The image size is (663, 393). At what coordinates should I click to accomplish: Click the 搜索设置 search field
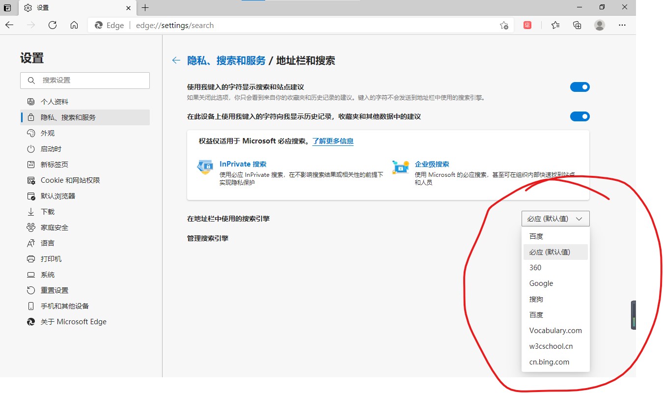coord(85,81)
